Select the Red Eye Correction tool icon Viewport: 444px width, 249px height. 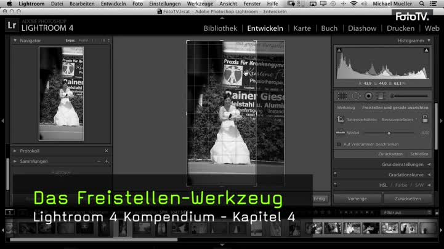point(368,96)
